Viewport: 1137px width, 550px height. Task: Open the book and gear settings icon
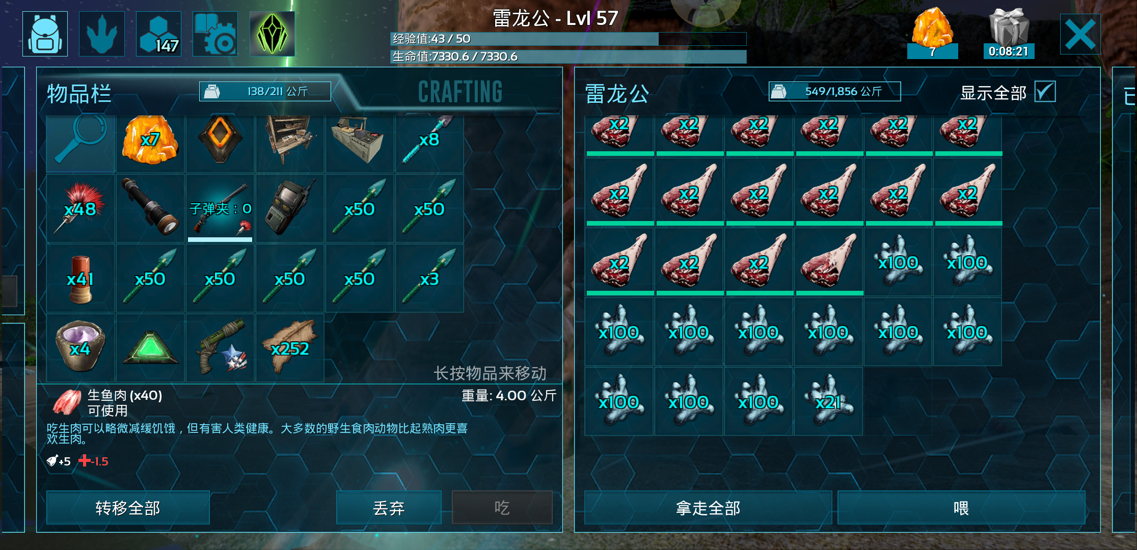coord(215,34)
